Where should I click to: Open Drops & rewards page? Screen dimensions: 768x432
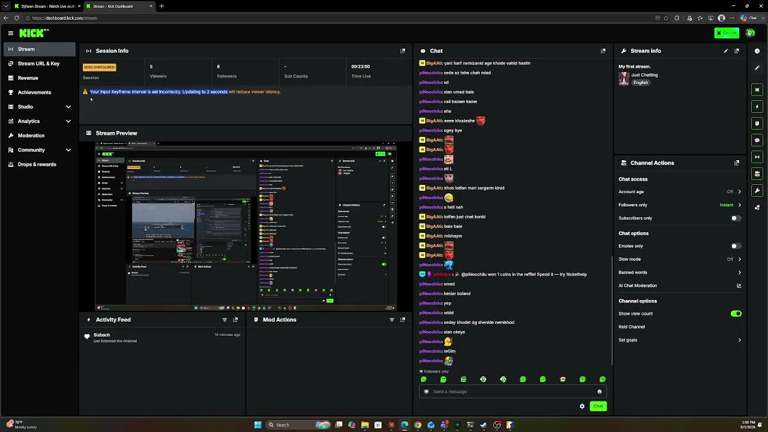point(40,164)
